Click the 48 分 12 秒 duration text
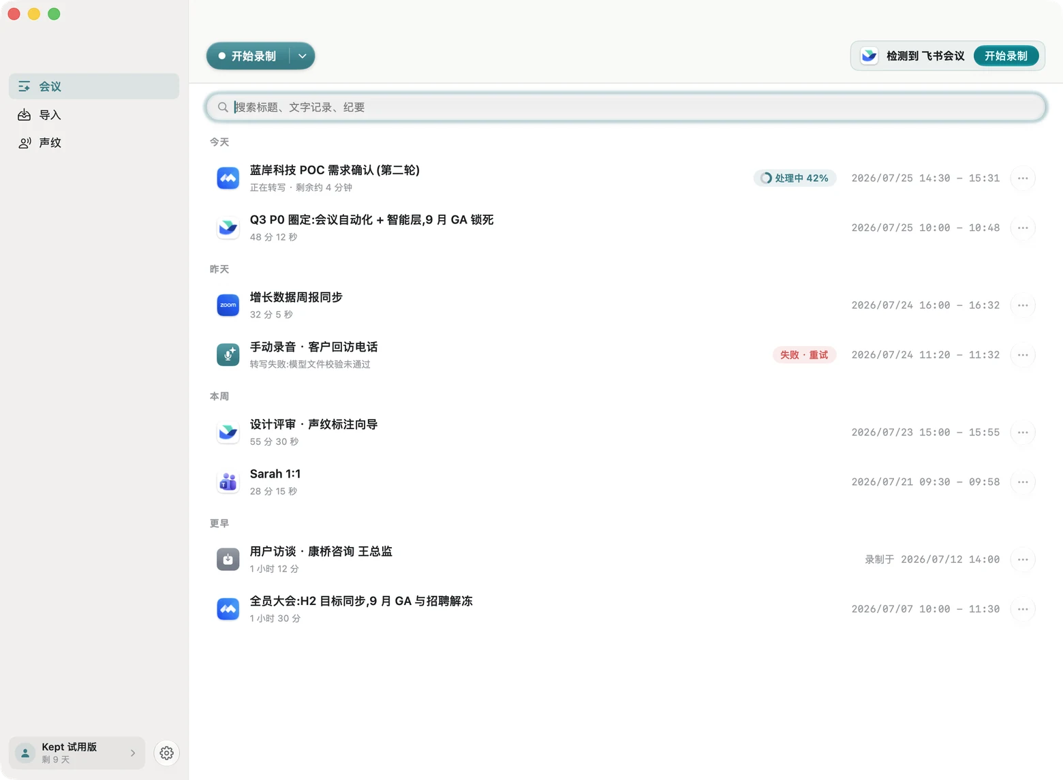The image size is (1063, 780). click(x=273, y=237)
